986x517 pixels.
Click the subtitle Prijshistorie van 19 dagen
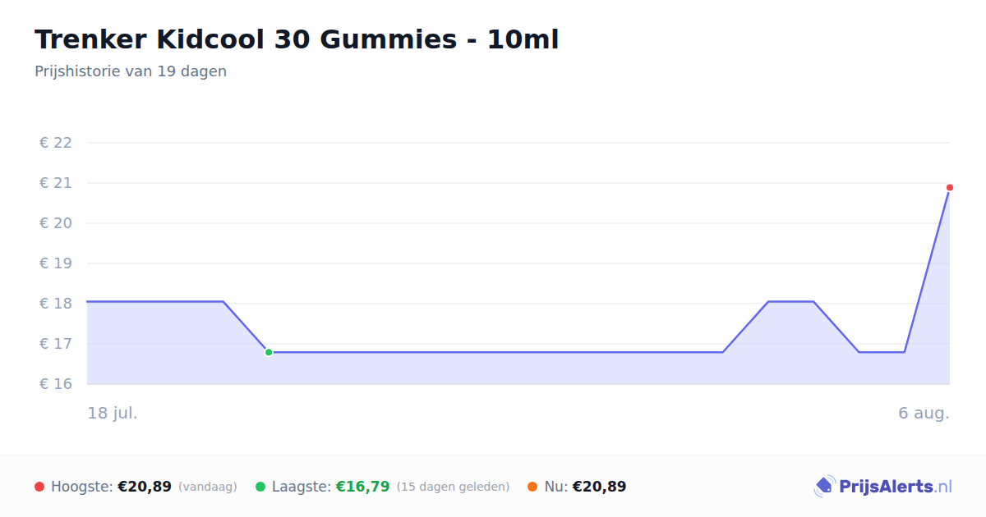tap(131, 71)
